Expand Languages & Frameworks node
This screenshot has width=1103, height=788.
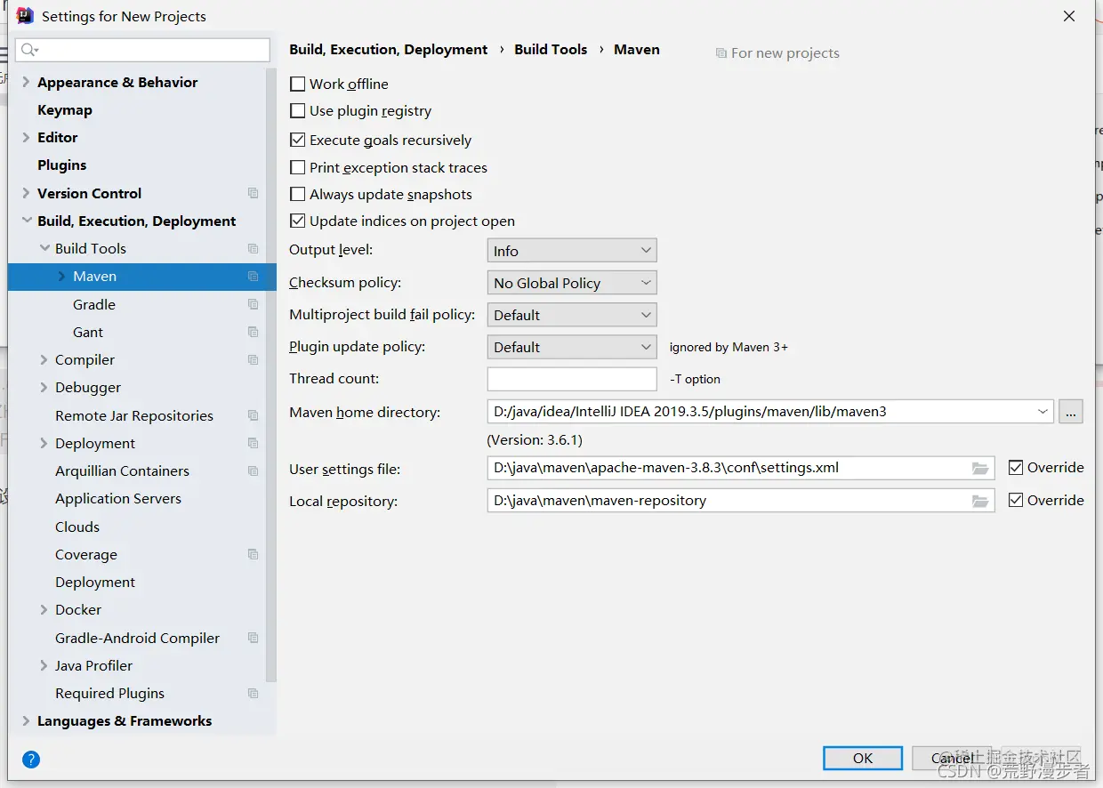(26, 720)
